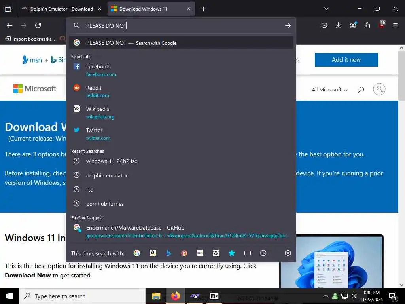Choose the Reddit shortcut suggestion
The height and width of the screenshot is (304, 405).
click(x=181, y=91)
